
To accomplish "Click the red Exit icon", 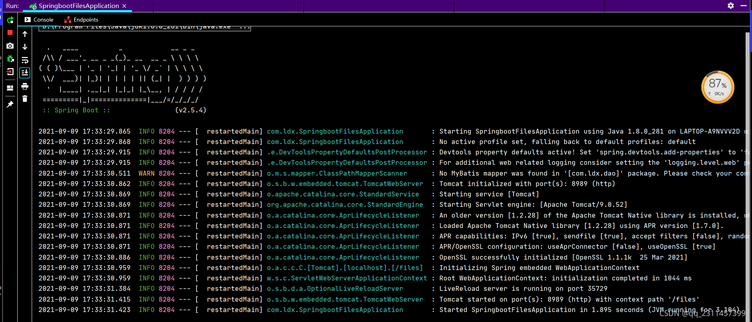I will (10, 72).
